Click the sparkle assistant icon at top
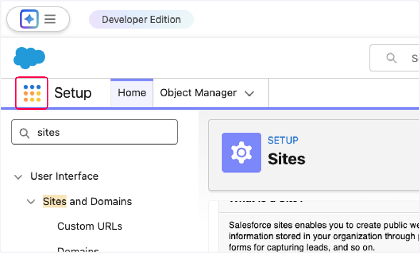Screen dimensions: 420x253 tap(29, 19)
